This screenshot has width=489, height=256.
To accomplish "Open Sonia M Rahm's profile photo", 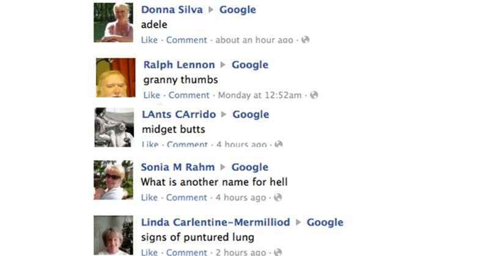I will pyautogui.click(x=113, y=180).
